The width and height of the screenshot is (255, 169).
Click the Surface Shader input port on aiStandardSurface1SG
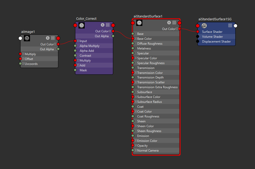[x=198, y=32]
